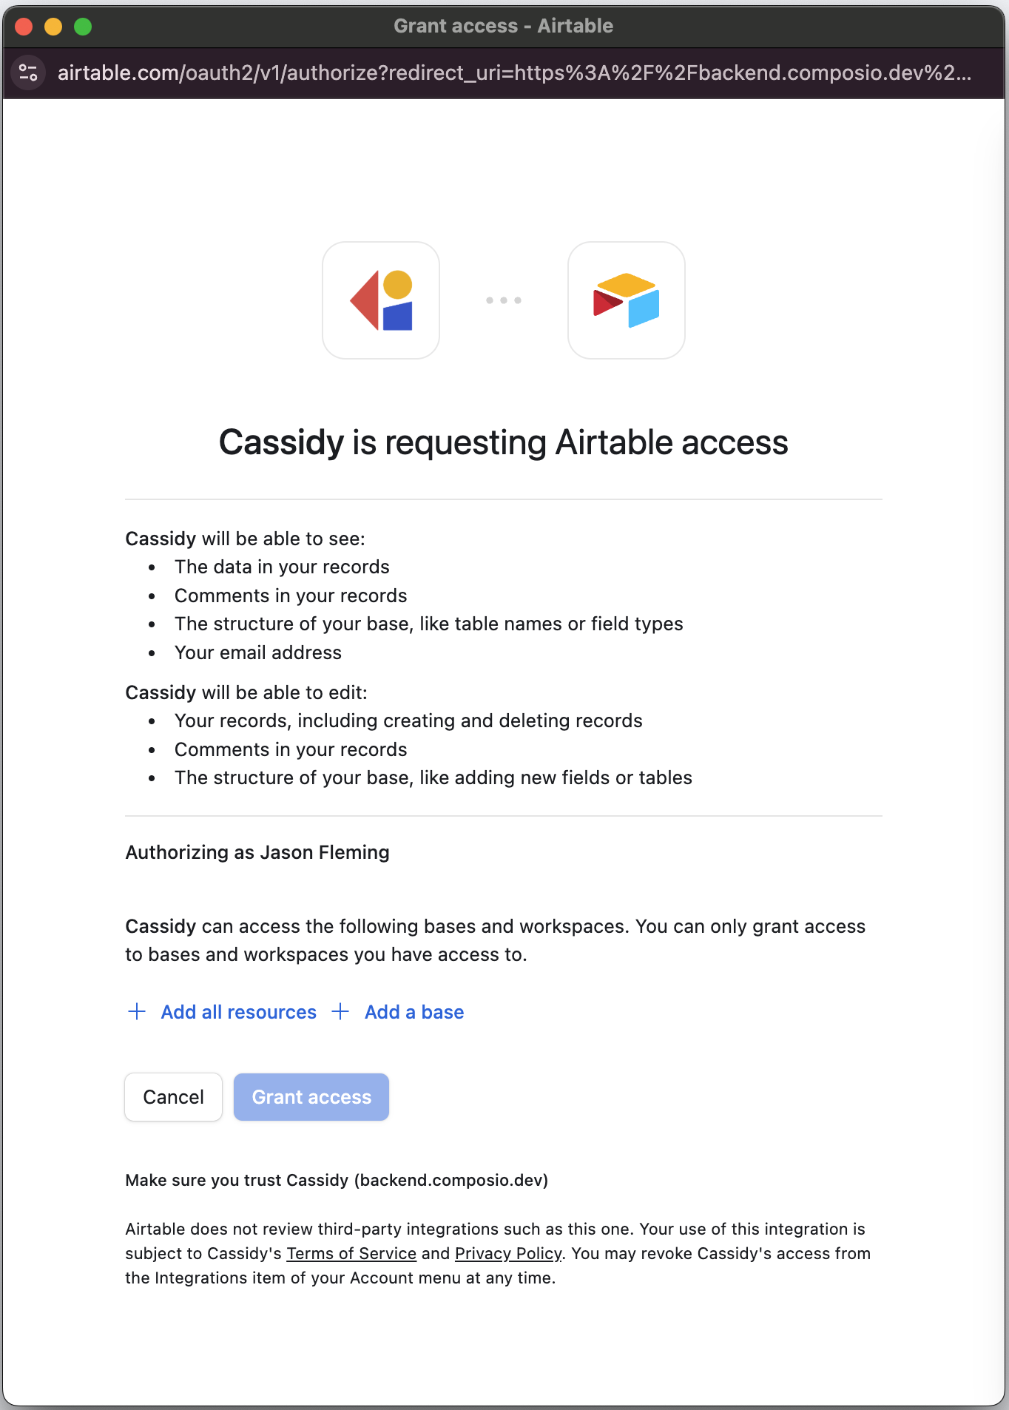Click the yellow minimize window button

pos(53,25)
